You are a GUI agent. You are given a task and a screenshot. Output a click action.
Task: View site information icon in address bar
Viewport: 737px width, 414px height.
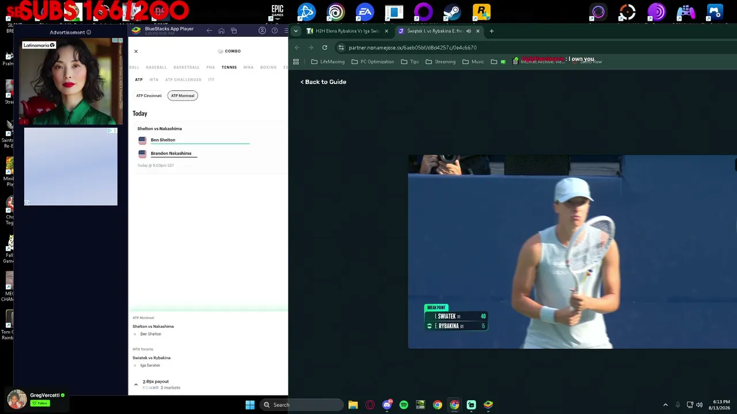tap(341, 48)
